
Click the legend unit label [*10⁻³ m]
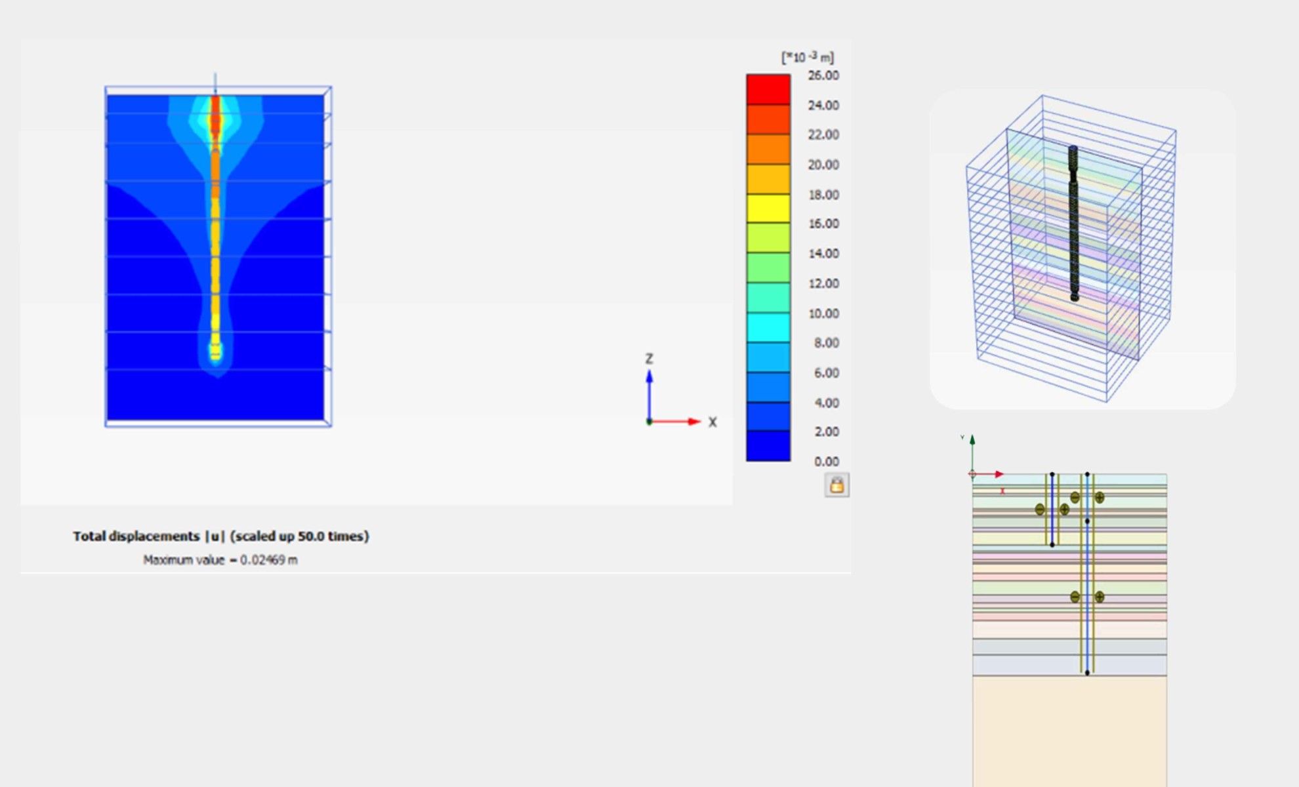807,58
